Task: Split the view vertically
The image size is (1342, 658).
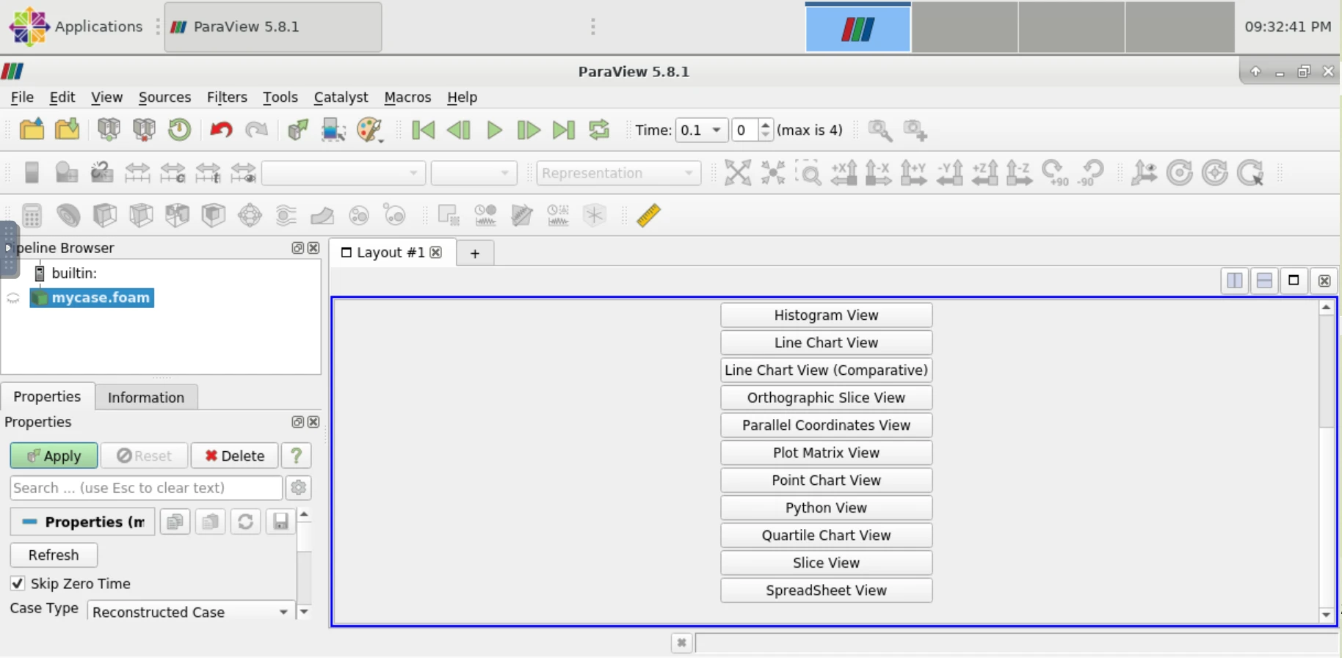Action: (1264, 281)
